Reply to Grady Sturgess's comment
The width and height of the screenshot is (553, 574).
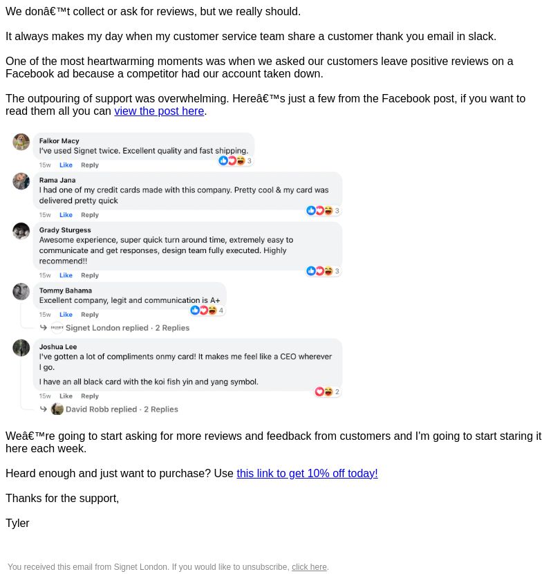pyautogui.click(x=90, y=275)
